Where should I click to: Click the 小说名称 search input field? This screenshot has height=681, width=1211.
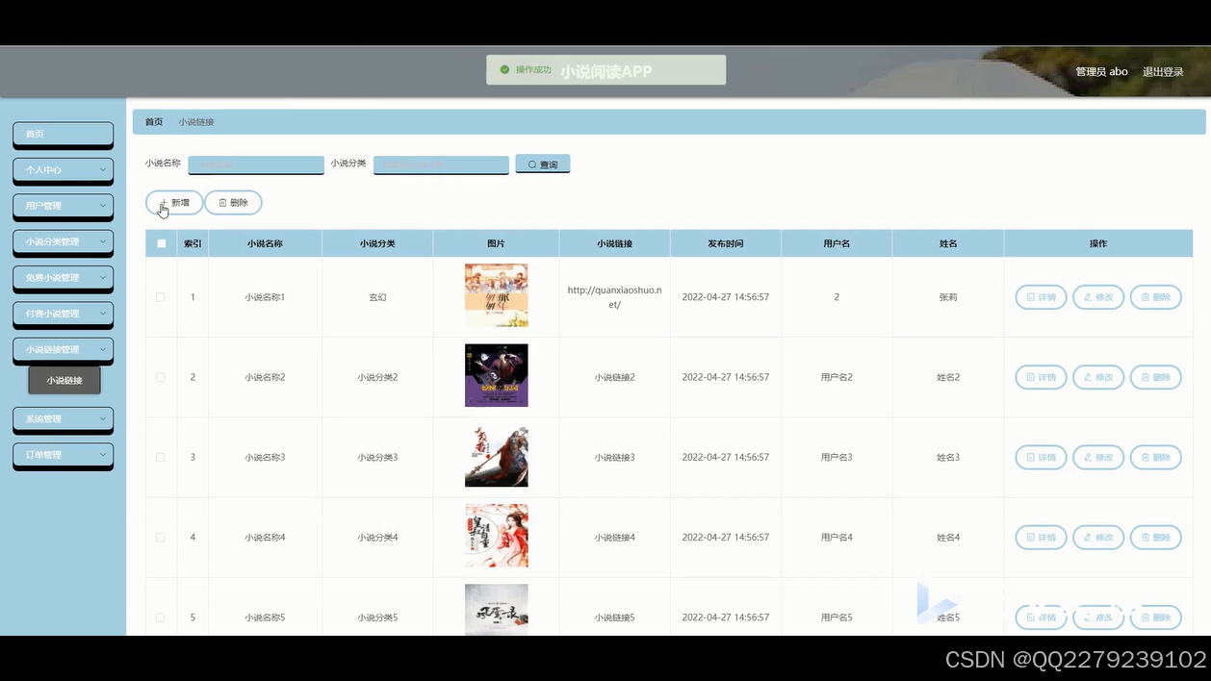coord(256,164)
